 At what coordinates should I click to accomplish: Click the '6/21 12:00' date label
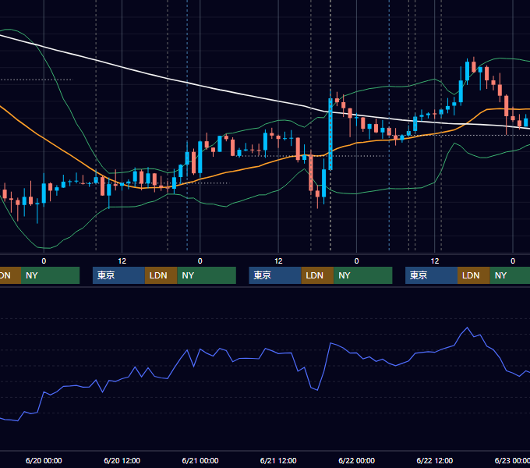pyautogui.click(x=278, y=460)
